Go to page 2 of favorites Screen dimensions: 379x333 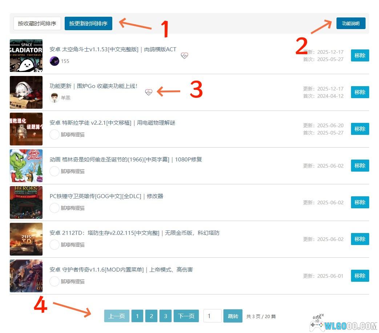[151, 316]
